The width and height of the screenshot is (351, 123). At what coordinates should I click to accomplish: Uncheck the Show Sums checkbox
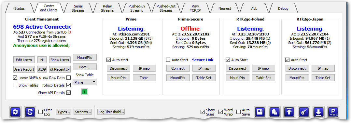click(203, 112)
